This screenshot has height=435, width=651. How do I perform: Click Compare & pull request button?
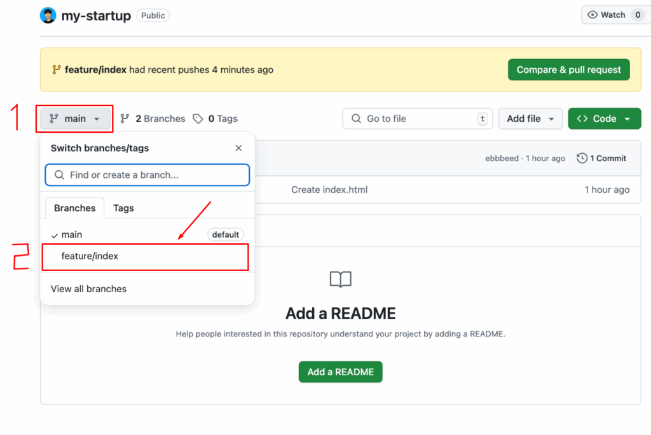click(568, 70)
